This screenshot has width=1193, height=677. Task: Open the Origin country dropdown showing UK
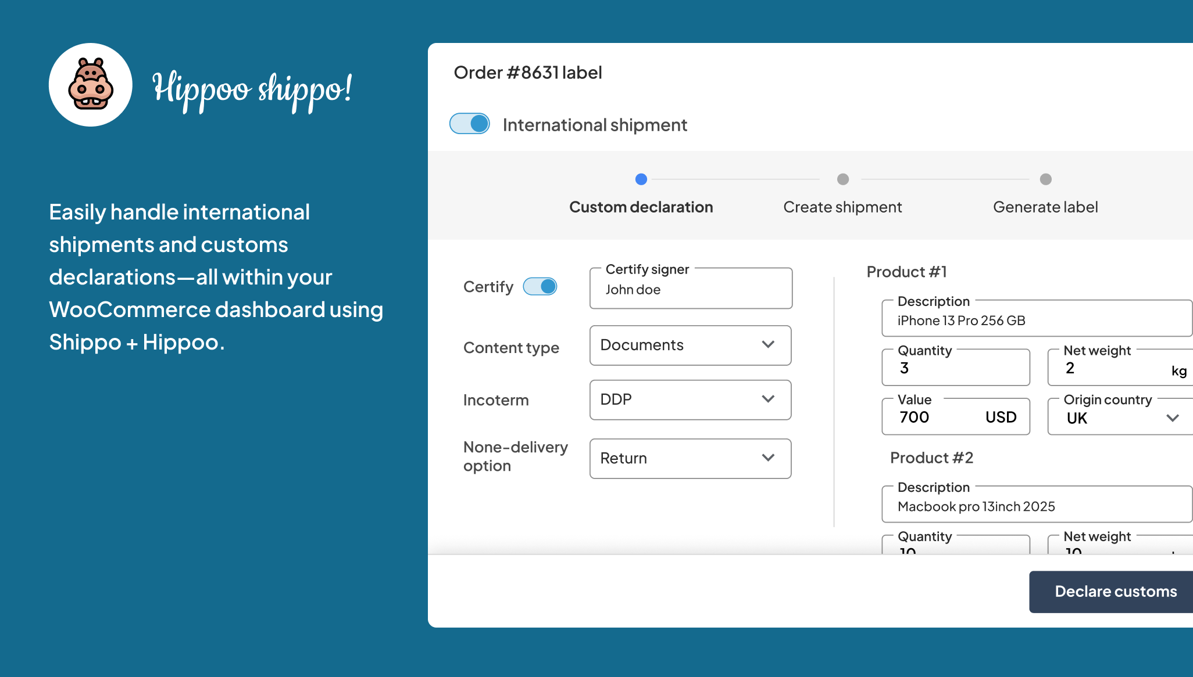(1120, 416)
